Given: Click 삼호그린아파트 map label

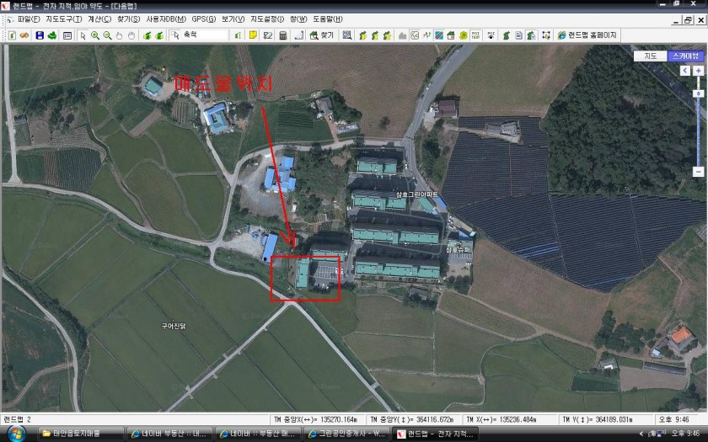Looking at the screenshot, I should tap(417, 194).
